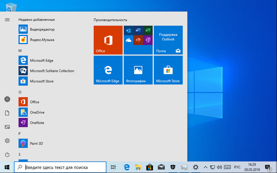This screenshot has height=173, width=277.
Task: Start Microsoft Solitaire Collection
Action: (x=47, y=71)
